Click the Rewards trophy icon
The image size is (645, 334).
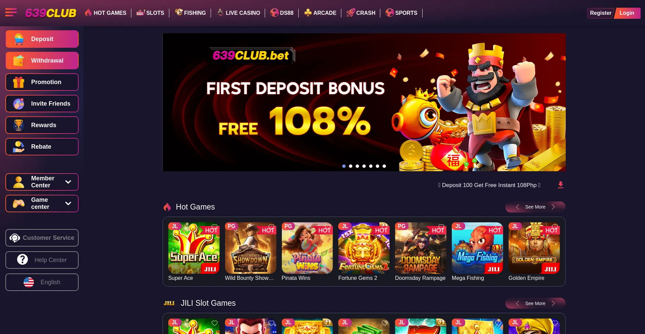[19, 125]
